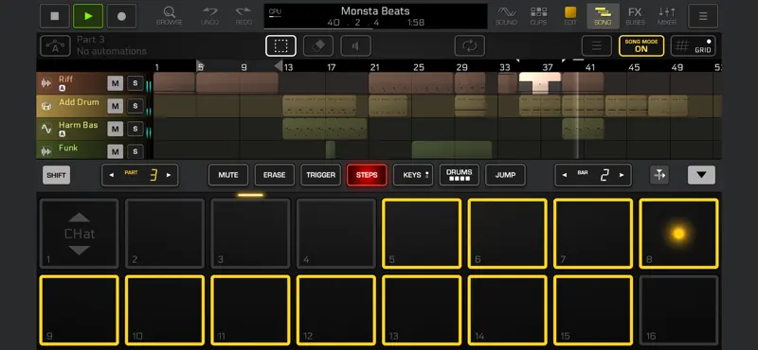Click the Trigger mode button
The image size is (758, 350).
click(320, 175)
